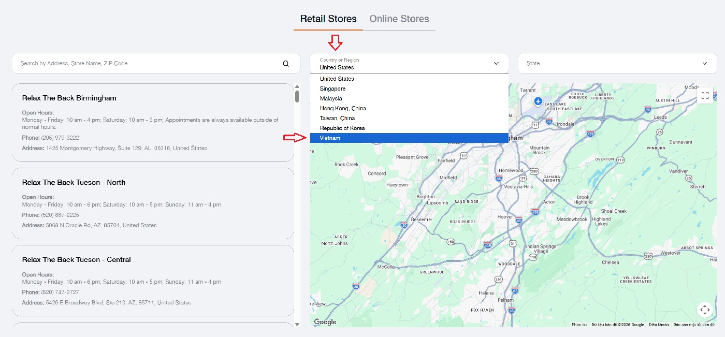Click the Google logo on the map

(x=325, y=322)
